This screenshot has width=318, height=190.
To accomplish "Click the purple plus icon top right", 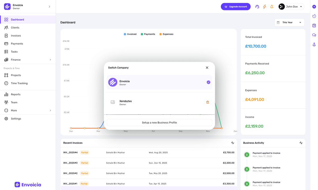I will pos(314,6).
